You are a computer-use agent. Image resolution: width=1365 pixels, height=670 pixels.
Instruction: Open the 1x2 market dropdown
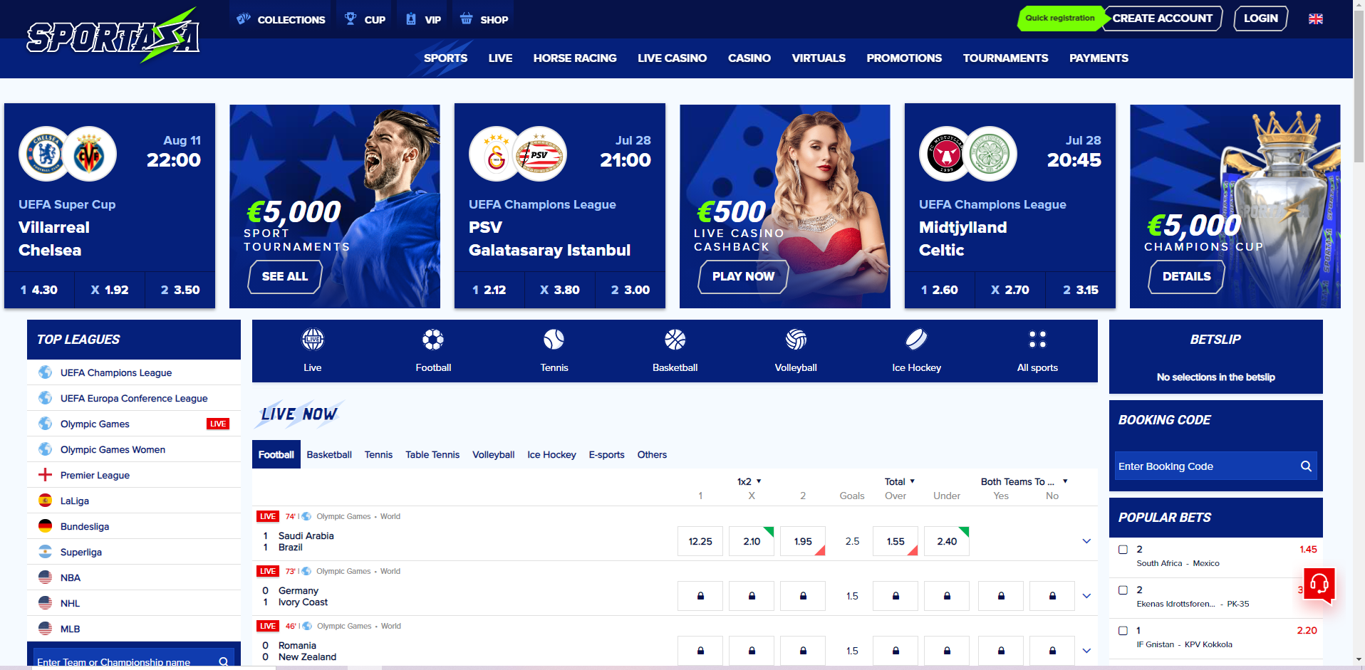[749, 482]
